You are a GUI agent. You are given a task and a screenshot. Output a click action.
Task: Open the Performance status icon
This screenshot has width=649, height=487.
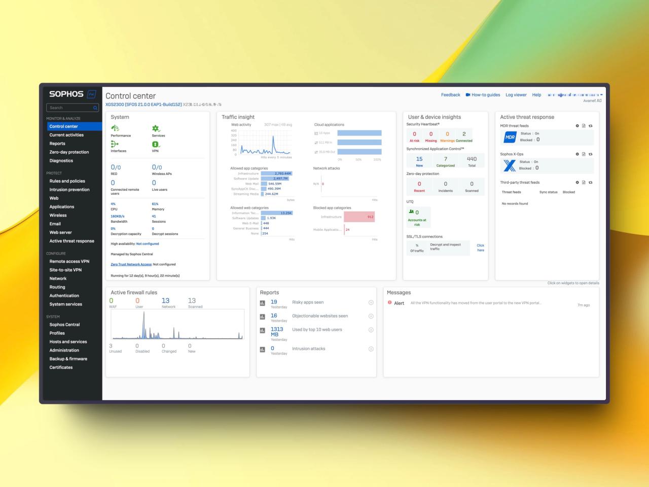(x=115, y=128)
